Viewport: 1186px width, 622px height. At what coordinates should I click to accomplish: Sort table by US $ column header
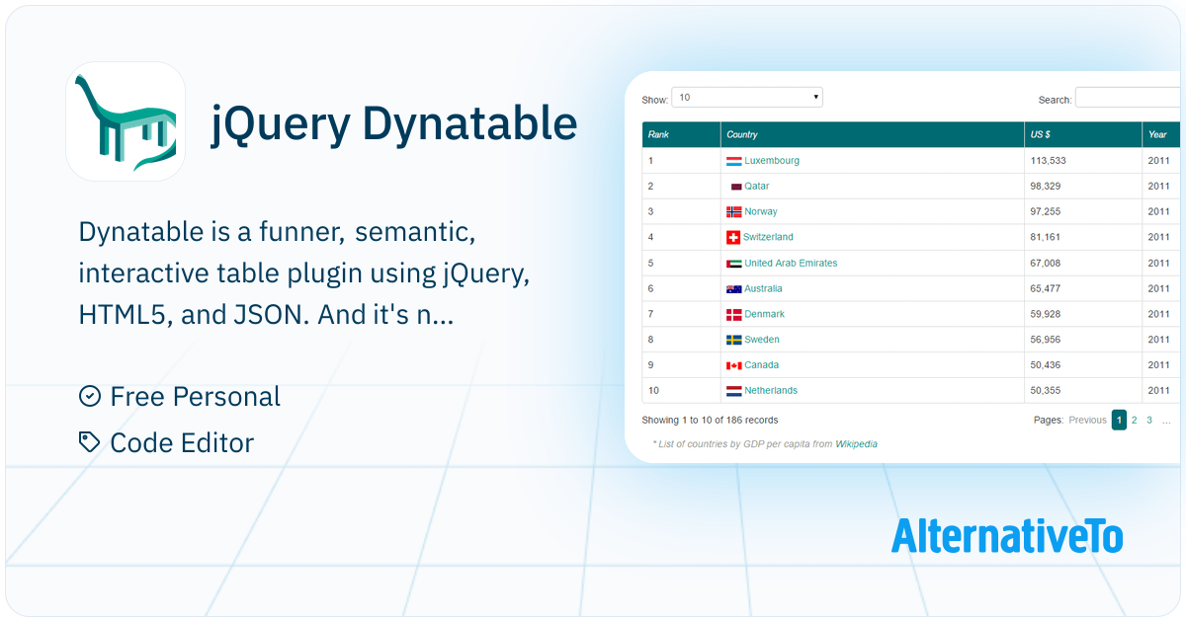[1083, 134]
